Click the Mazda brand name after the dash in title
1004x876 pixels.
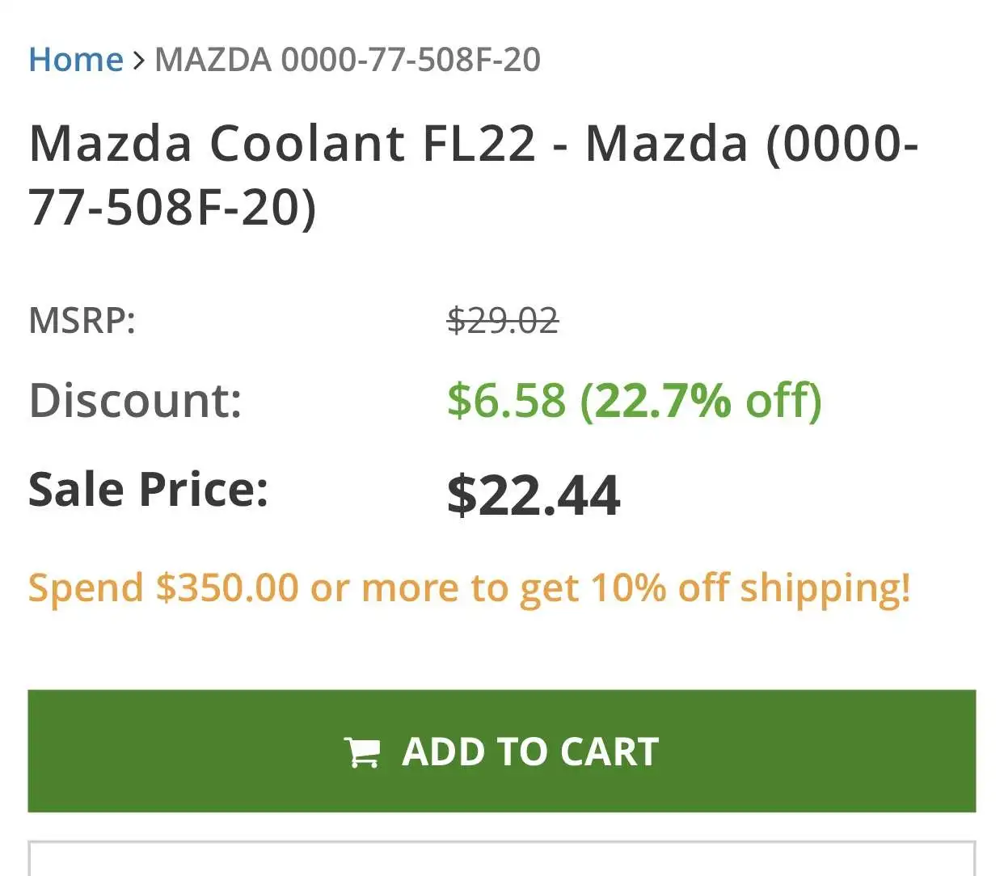click(666, 144)
